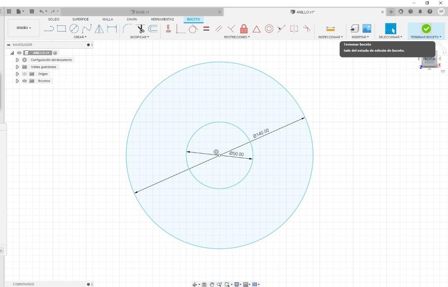Open the notifications bell
Viewport: 448px width, 287px height.
pyautogui.click(x=420, y=11)
